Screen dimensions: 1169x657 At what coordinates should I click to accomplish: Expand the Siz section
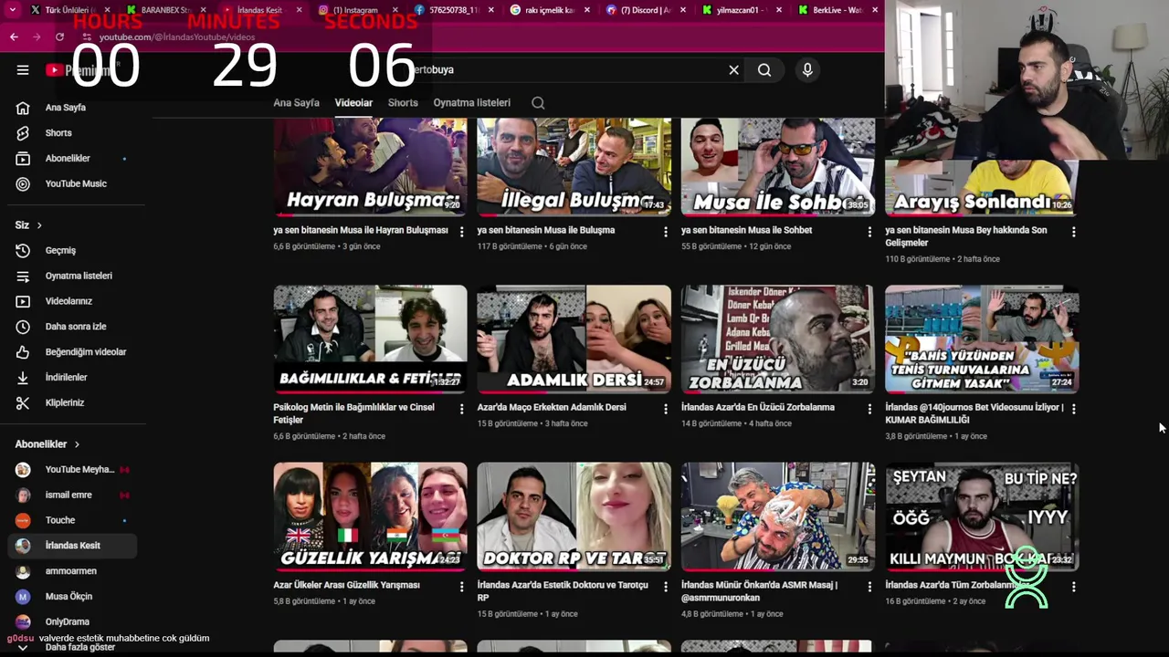point(28,225)
